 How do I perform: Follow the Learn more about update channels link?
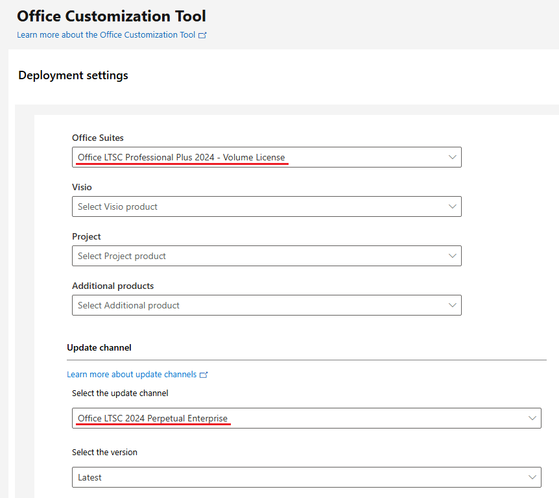[132, 375]
